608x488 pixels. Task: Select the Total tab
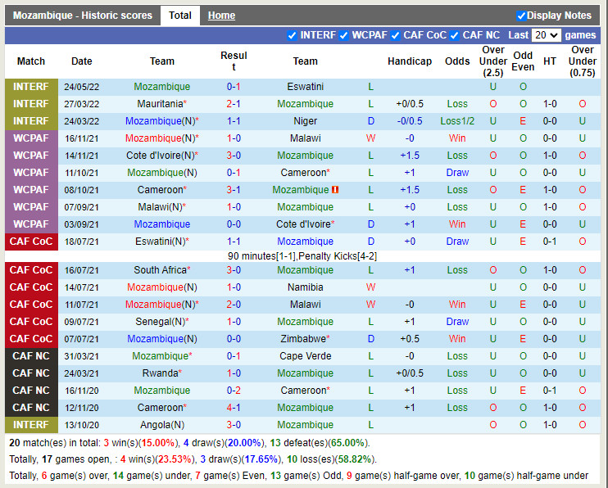pos(180,16)
